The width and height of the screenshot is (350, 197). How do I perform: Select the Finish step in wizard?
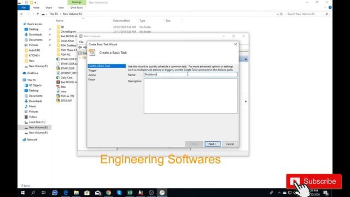pos(91,79)
